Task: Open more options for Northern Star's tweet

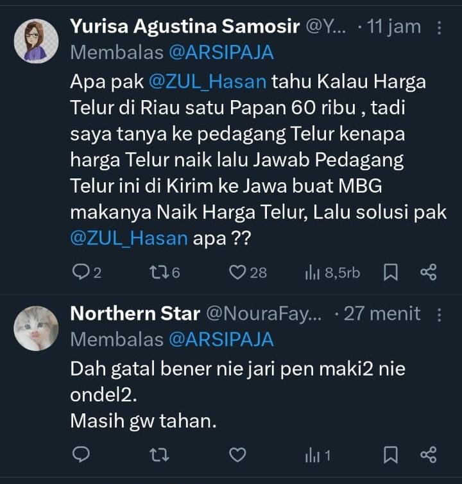Action: coord(439,315)
